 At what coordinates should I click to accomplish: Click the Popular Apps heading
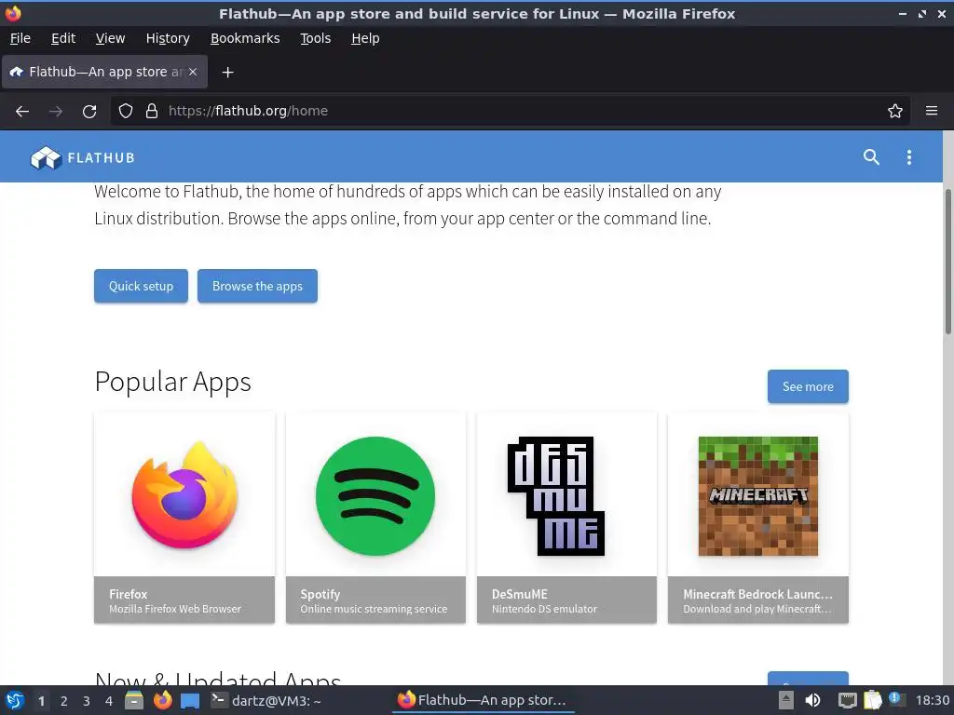172,382
